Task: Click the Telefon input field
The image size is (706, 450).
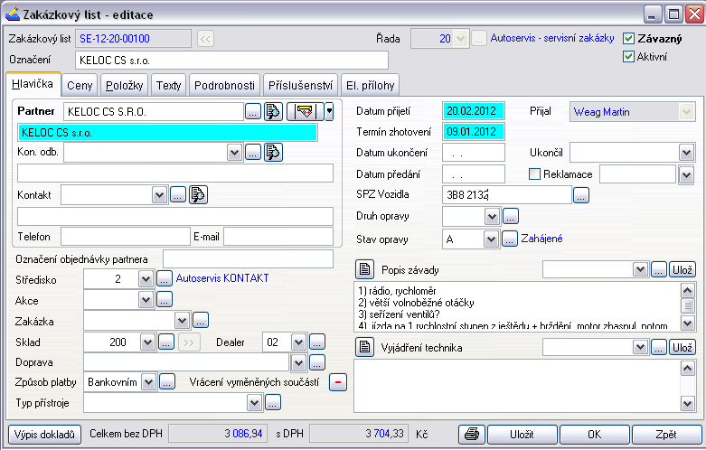Action: pyautogui.click(x=125, y=237)
